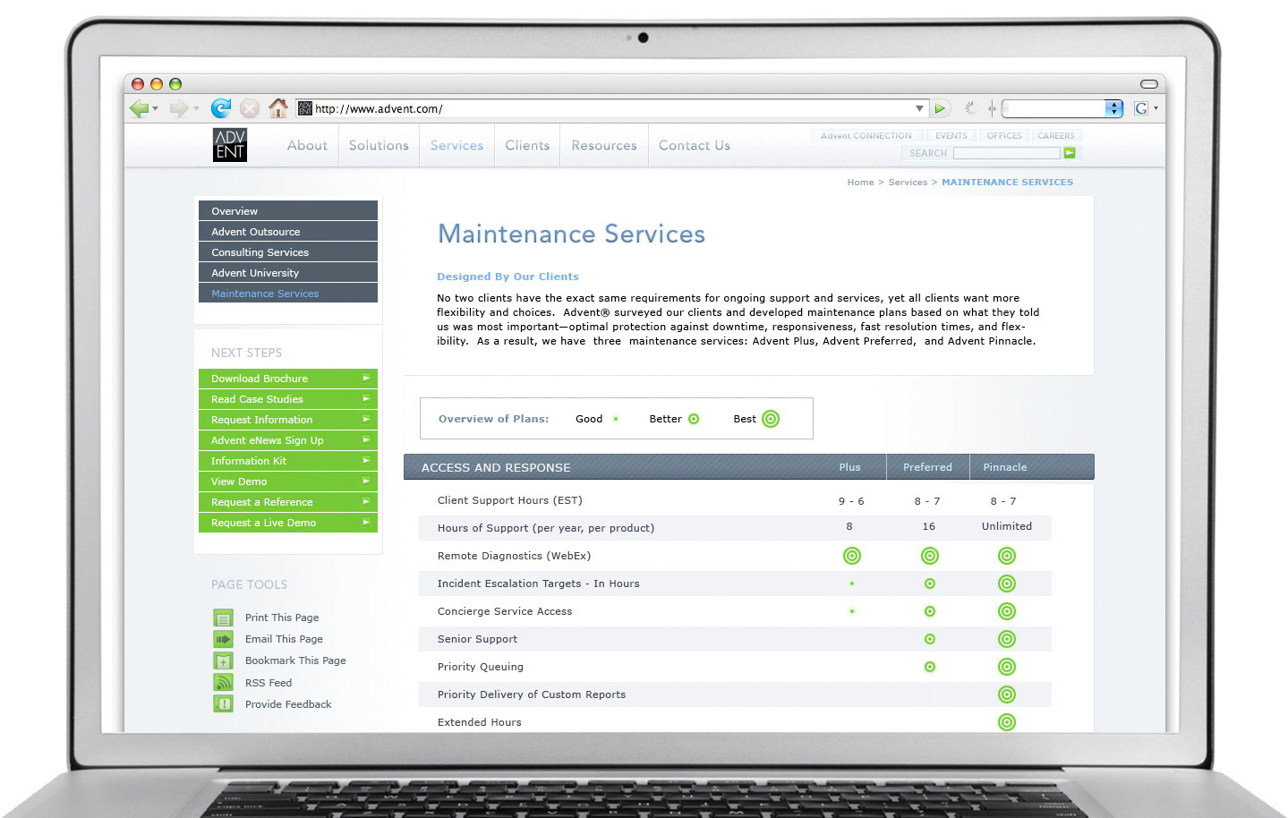The height and width of the screenshot is (818, 1288).
Task: Click the favicon in the address bar
Action: tap(304, 108)
